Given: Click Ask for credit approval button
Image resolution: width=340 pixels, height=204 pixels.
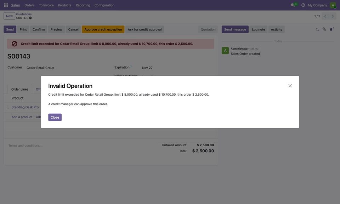Looking at the screenshot, I should (144, 29).
